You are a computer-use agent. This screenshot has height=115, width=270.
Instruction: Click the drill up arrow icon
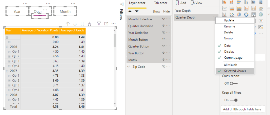(x=67, y=24)
